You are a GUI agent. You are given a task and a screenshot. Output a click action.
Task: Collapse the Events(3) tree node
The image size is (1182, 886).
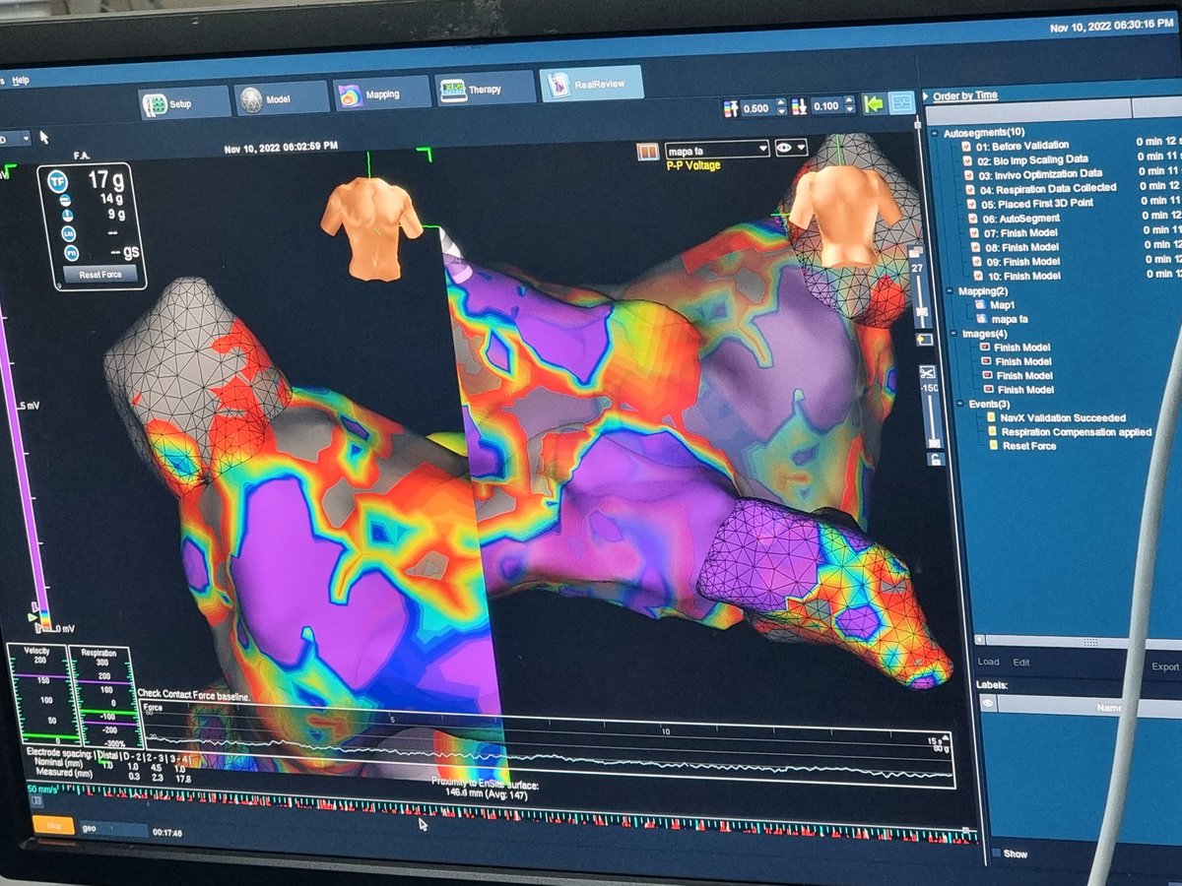point(958,404)
